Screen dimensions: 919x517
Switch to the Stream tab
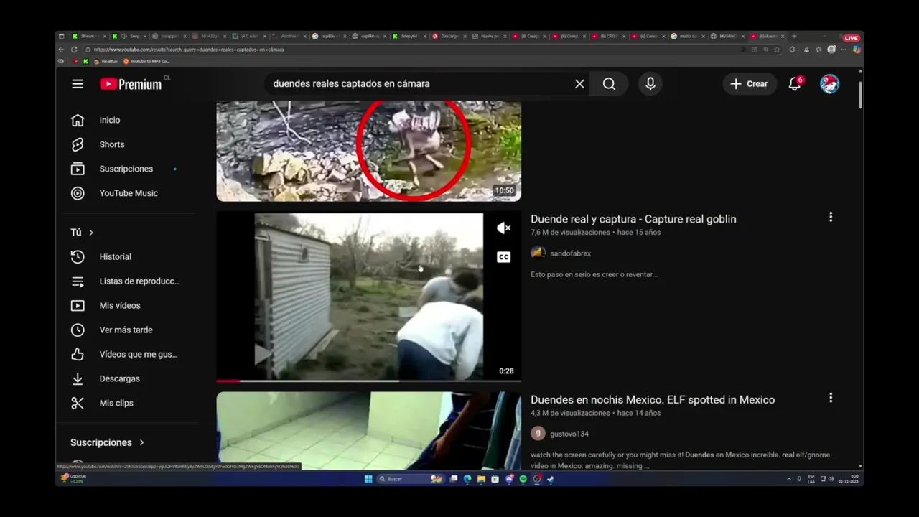[89, 36]
